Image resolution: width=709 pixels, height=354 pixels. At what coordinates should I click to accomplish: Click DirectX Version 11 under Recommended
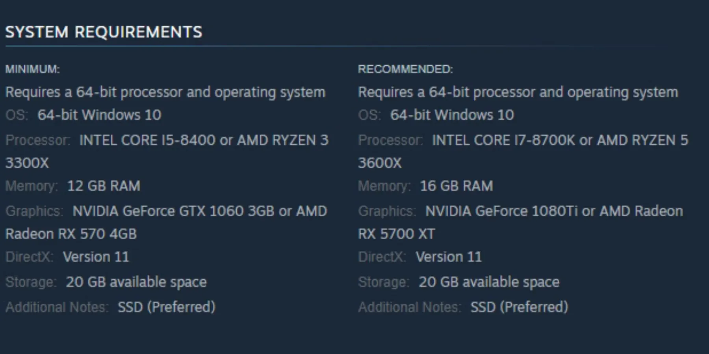449,257
